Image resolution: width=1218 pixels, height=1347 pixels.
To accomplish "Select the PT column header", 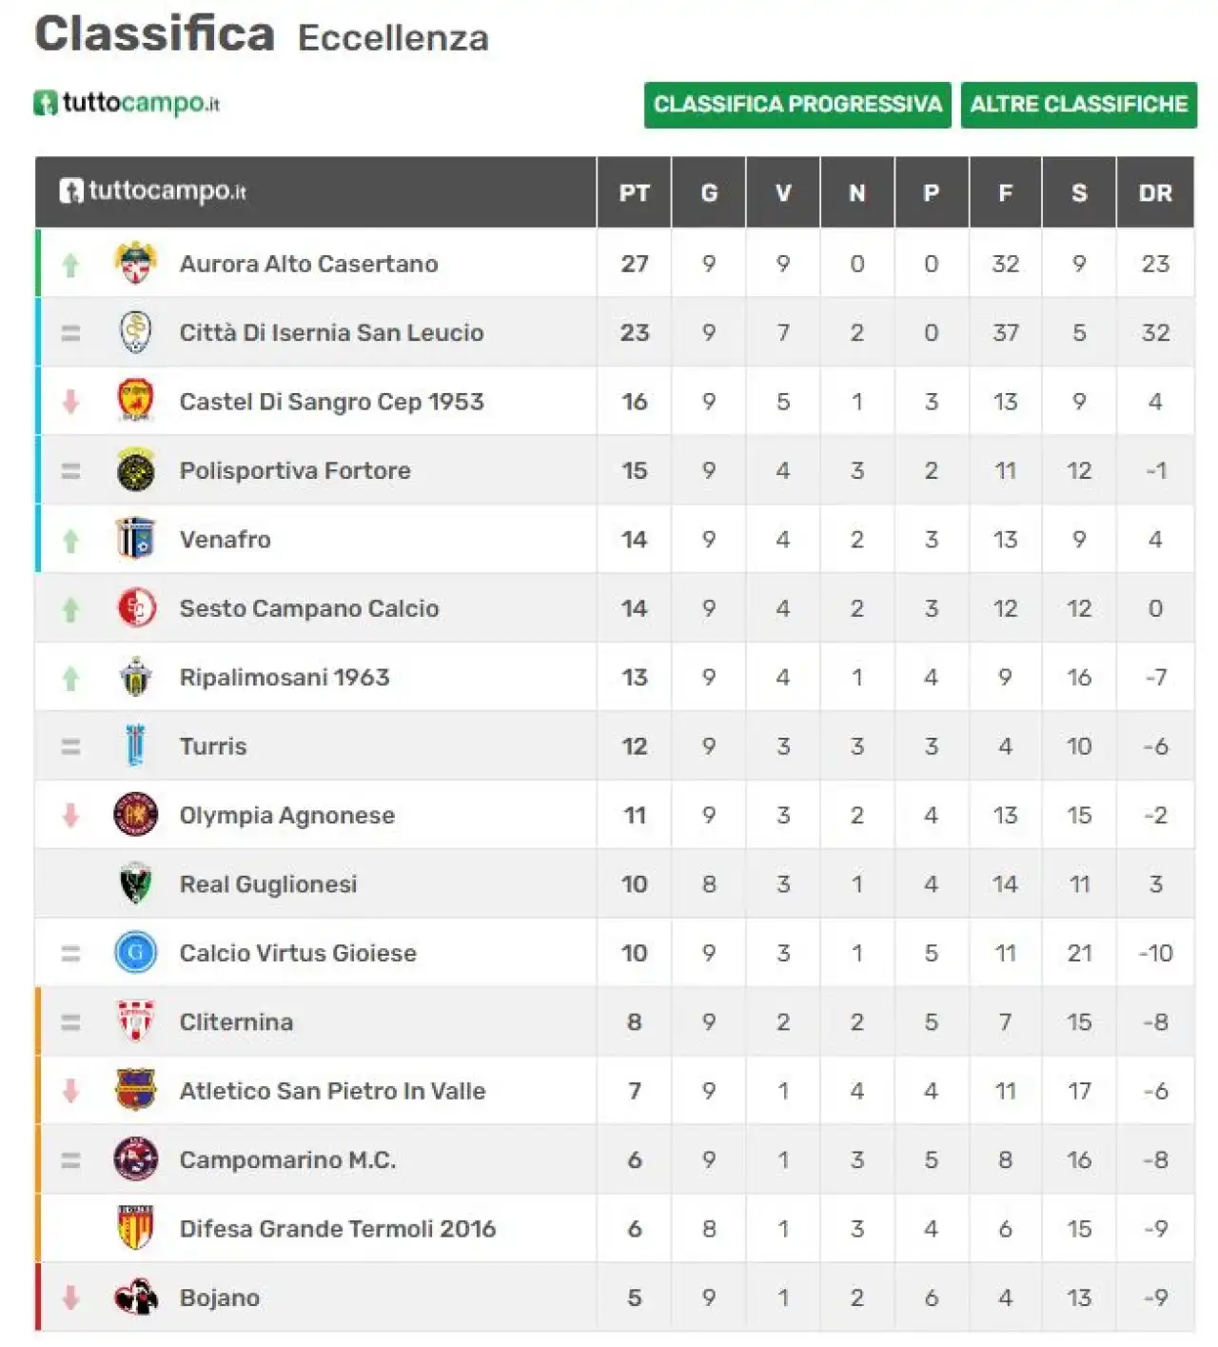I will (x=635, y=193).
